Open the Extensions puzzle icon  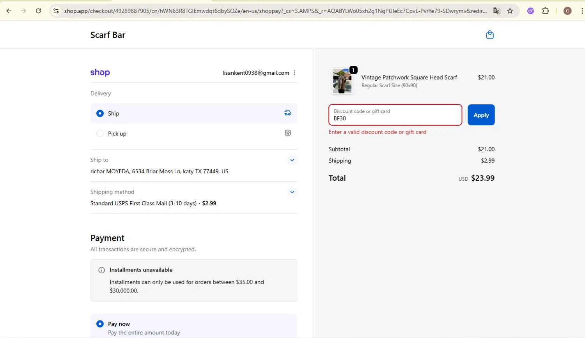[x=546, y=11]
